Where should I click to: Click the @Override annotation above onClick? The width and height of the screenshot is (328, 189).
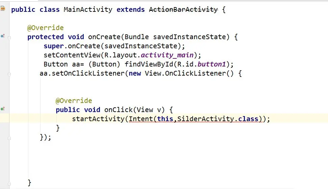point(74,101)
